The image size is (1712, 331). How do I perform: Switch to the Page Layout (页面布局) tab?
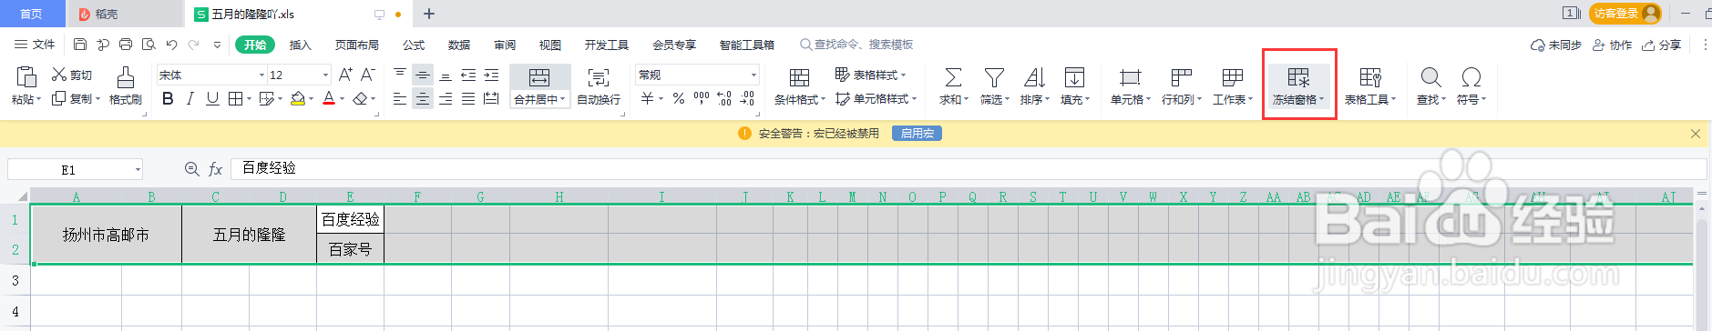point(357,45)
